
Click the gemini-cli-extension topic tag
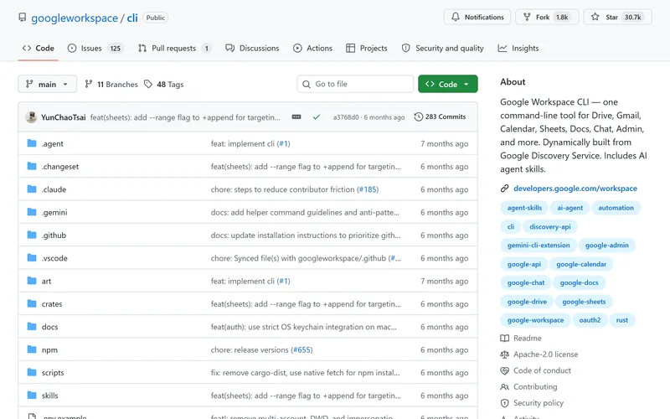[539, 246]
